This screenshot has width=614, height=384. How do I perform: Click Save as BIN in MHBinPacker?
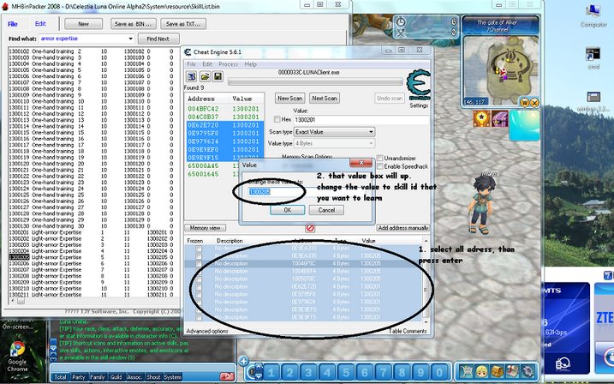click(133, 24)
